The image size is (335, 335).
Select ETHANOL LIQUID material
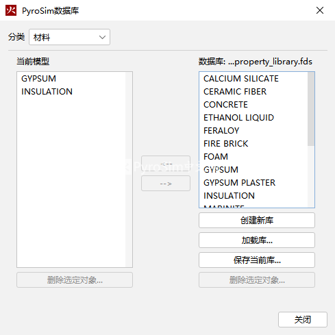click(238, 118)
